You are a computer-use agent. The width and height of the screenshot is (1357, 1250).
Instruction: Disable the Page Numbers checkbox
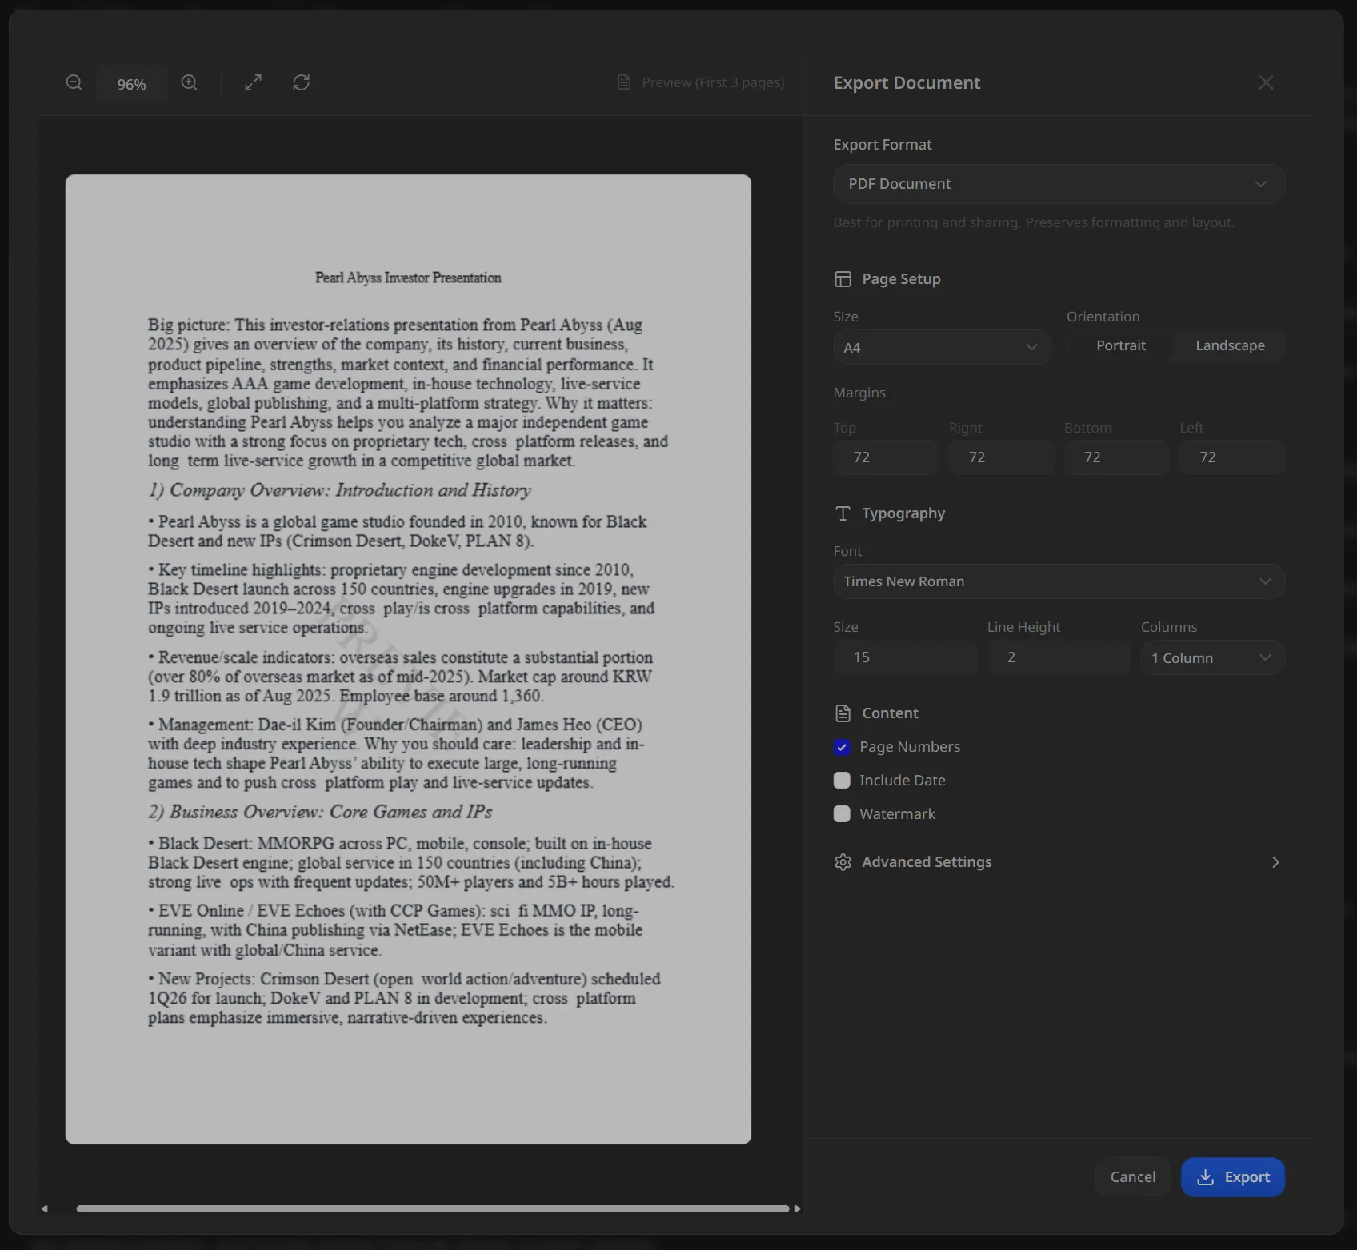pyautogui.click(x=842, y=747)
